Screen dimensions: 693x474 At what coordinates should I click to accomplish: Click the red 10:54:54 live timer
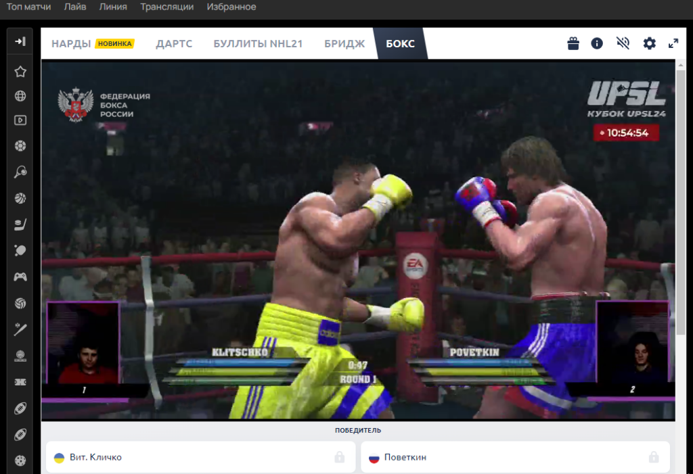[626, 133]
